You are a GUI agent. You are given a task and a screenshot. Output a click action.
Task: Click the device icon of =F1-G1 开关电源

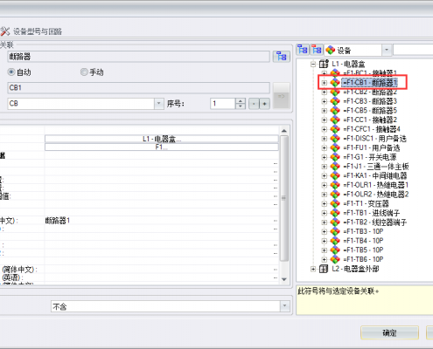click(335, 157)
